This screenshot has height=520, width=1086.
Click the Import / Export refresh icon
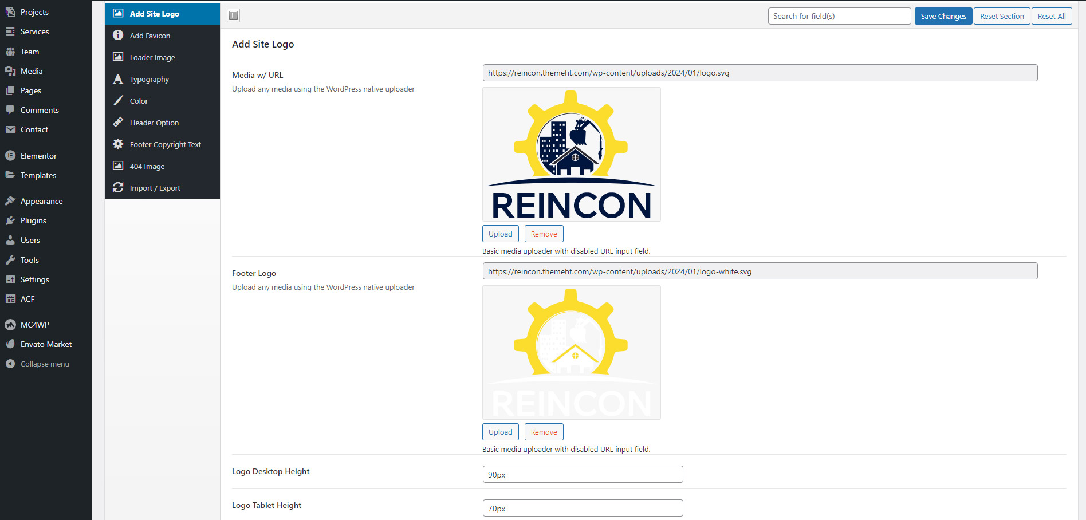tap(118, 188)
